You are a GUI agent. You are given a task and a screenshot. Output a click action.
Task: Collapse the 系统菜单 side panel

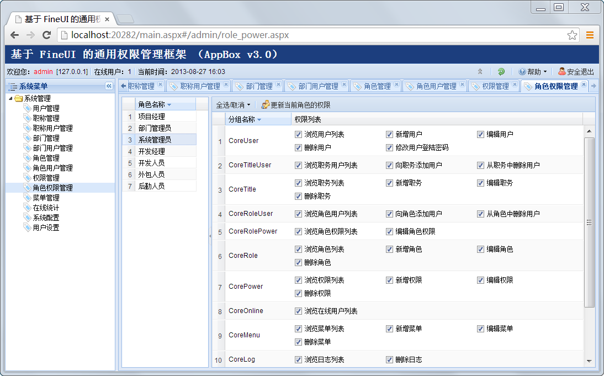[109, 86]
